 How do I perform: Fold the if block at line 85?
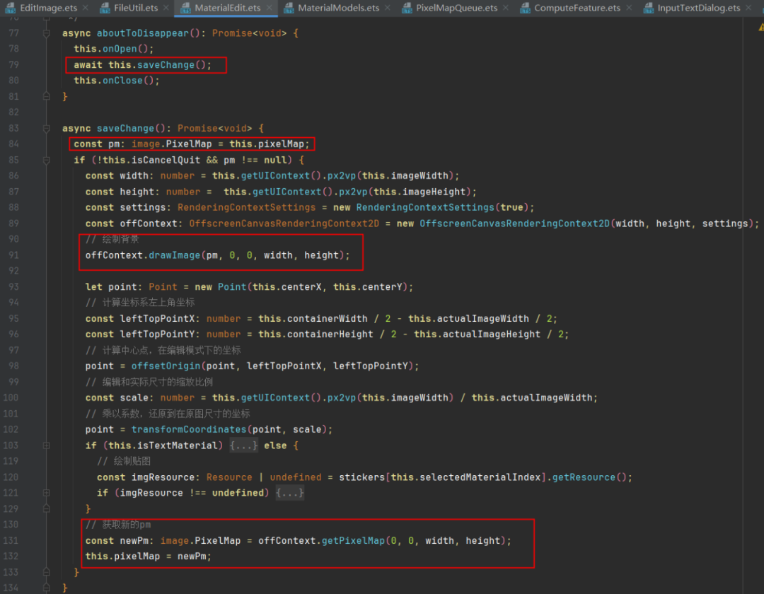click(47, 161)
